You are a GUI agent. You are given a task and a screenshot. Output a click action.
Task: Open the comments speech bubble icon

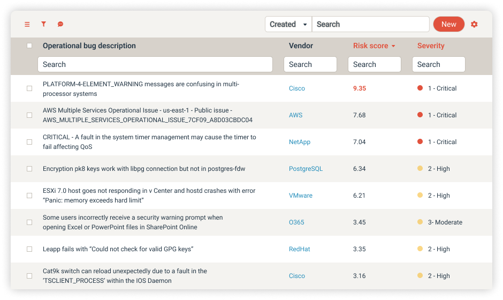(60, 24)
